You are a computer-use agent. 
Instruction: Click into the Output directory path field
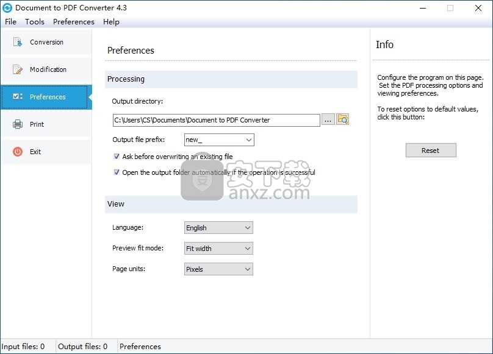[x=217, y=120]
